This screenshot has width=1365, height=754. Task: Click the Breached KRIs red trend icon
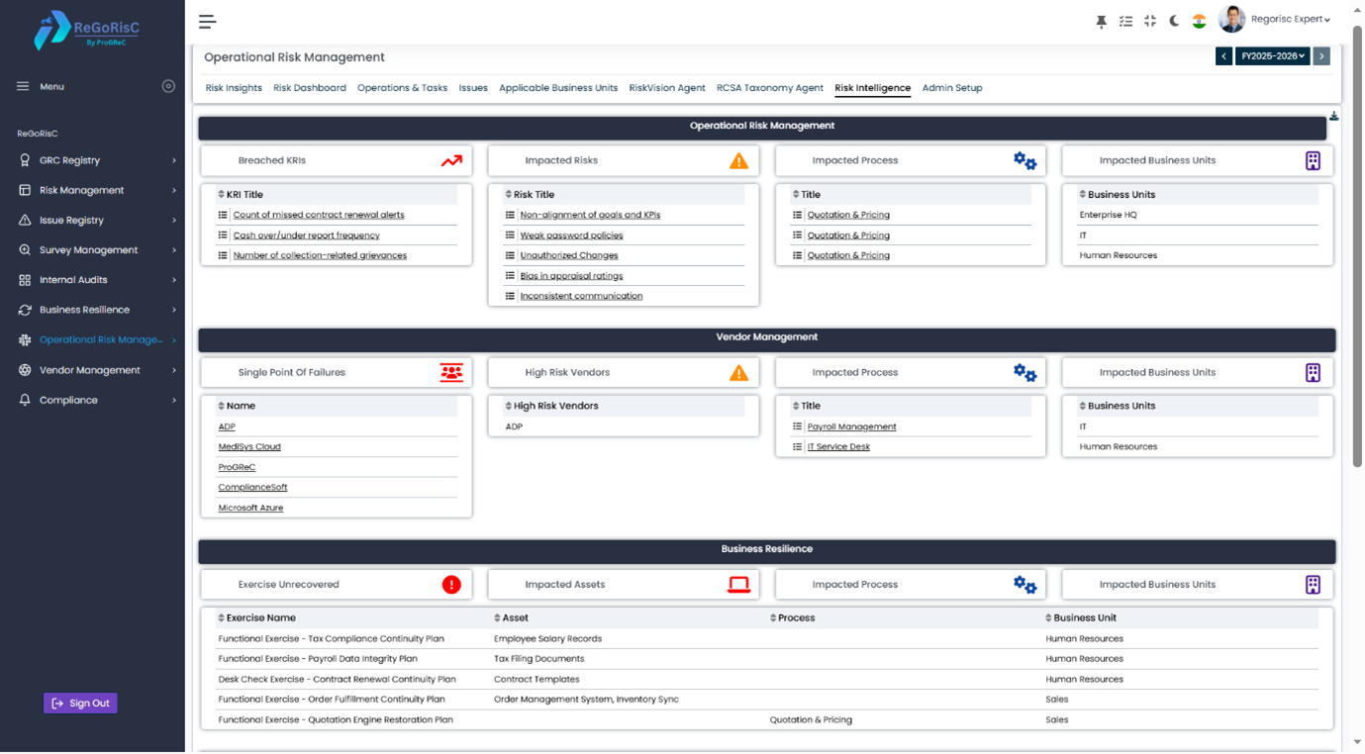point(451,160)
